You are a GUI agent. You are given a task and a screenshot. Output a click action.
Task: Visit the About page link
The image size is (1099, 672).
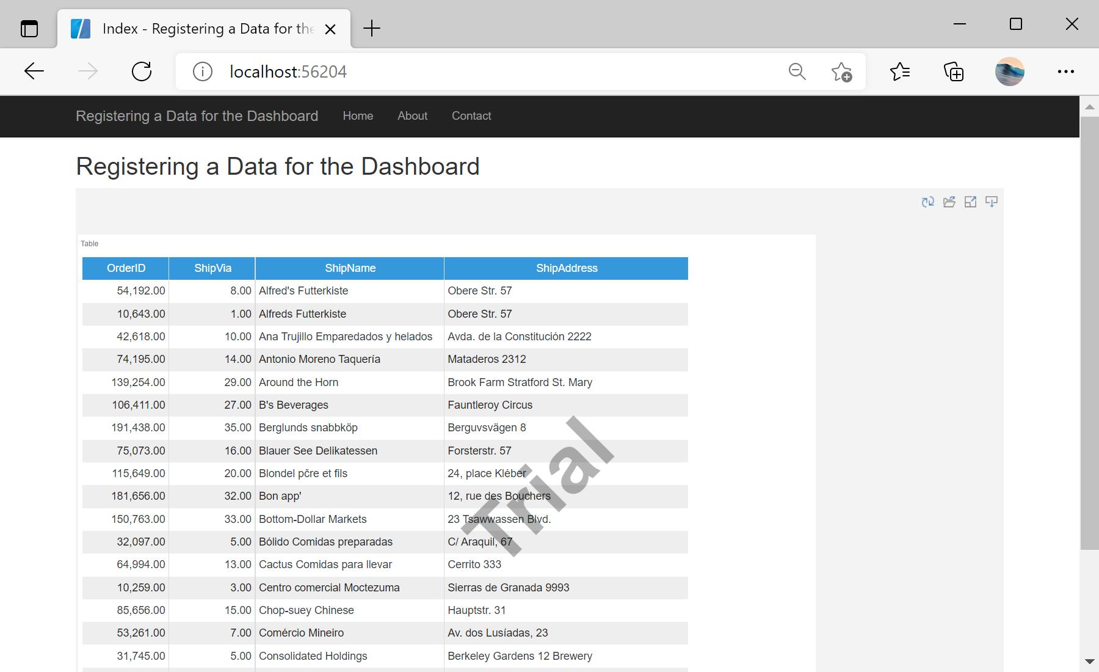412,115
